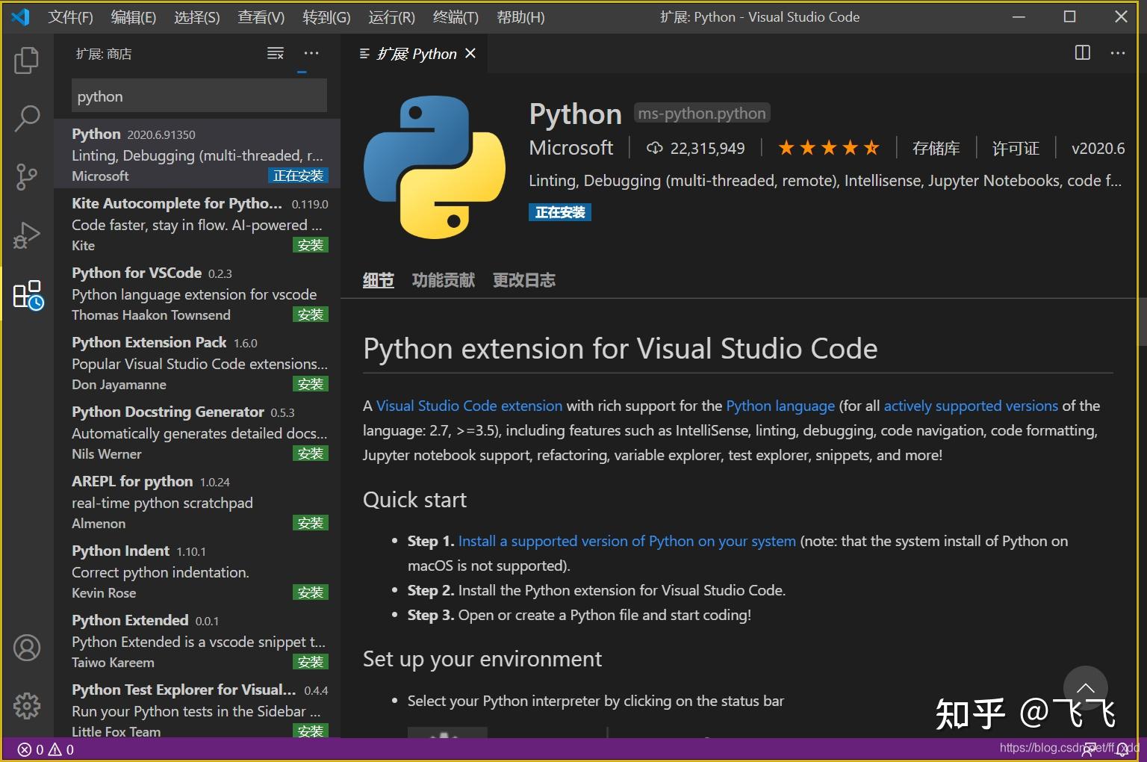
Task: Open the Explorer view in activity bar
Action: coord(27,60)
